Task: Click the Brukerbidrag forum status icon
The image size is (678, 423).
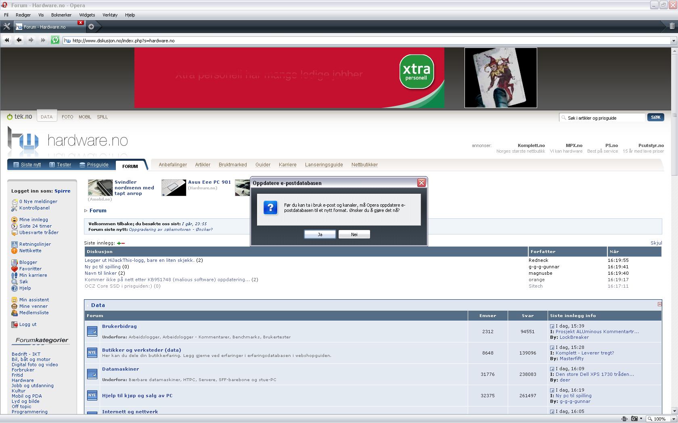Action: point(92,331)
